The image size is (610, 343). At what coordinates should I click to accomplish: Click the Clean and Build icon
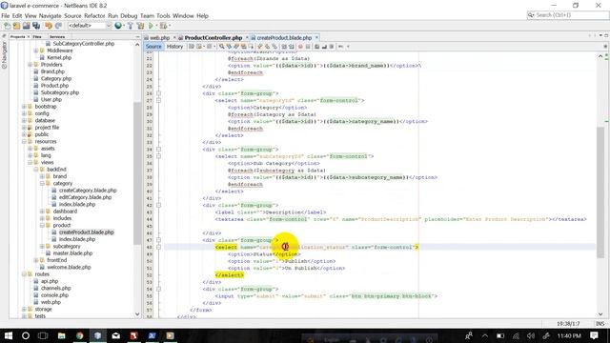pyautogui.click(x=140, y=26)
